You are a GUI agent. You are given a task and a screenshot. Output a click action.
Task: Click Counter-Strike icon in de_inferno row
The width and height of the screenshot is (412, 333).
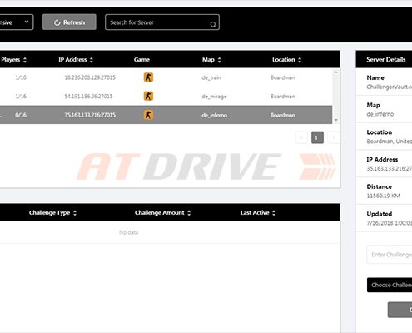pos(148,115)
